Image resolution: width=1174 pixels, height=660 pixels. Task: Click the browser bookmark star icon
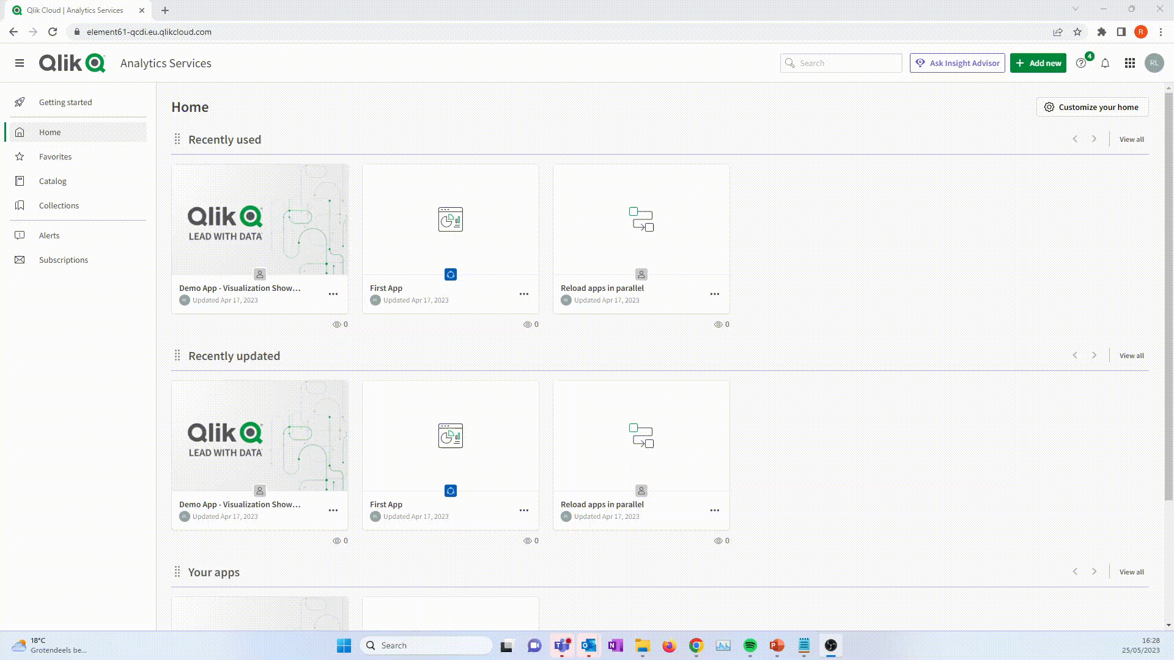(1077, 32)
